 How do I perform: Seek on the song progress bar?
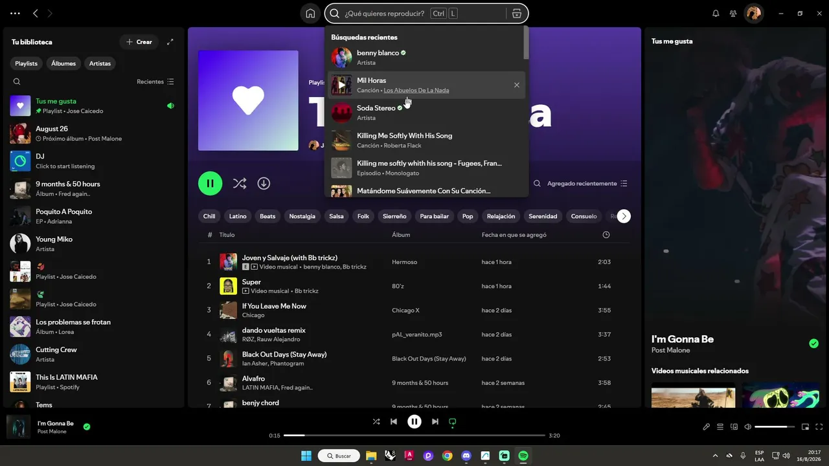click(x=414, y=436)
